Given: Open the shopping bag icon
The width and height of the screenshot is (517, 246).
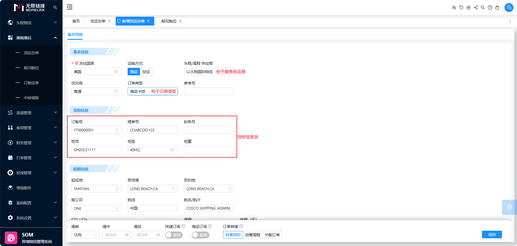Looking at the screenshot, I should (x=497, y=8).
